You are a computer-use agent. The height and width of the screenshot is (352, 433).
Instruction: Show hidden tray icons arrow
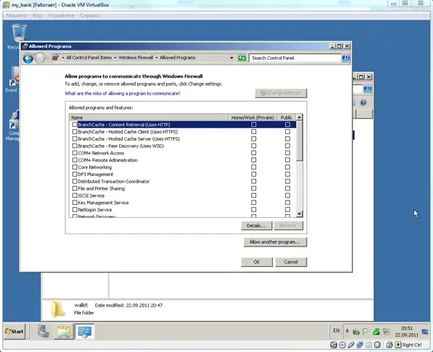tap(347, 331)
